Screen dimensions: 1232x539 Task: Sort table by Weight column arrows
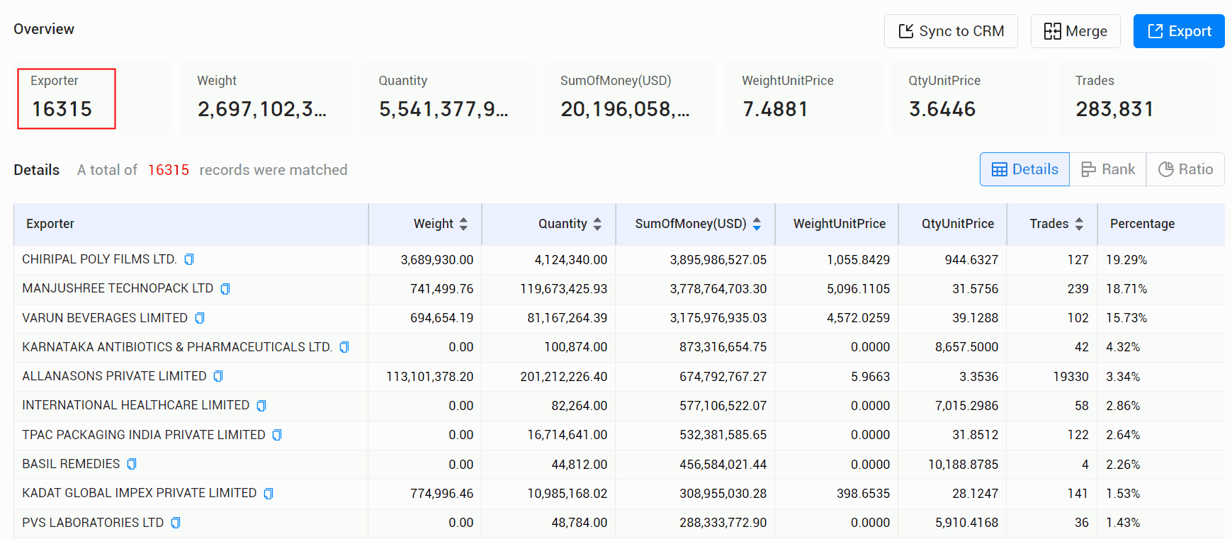(x=463, y=224)
